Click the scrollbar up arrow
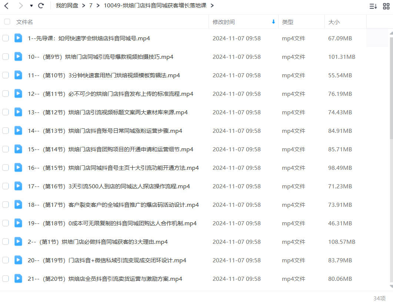The height and width of the screenshot is (303, 393). pyautogui.click(x=391, y=33)
